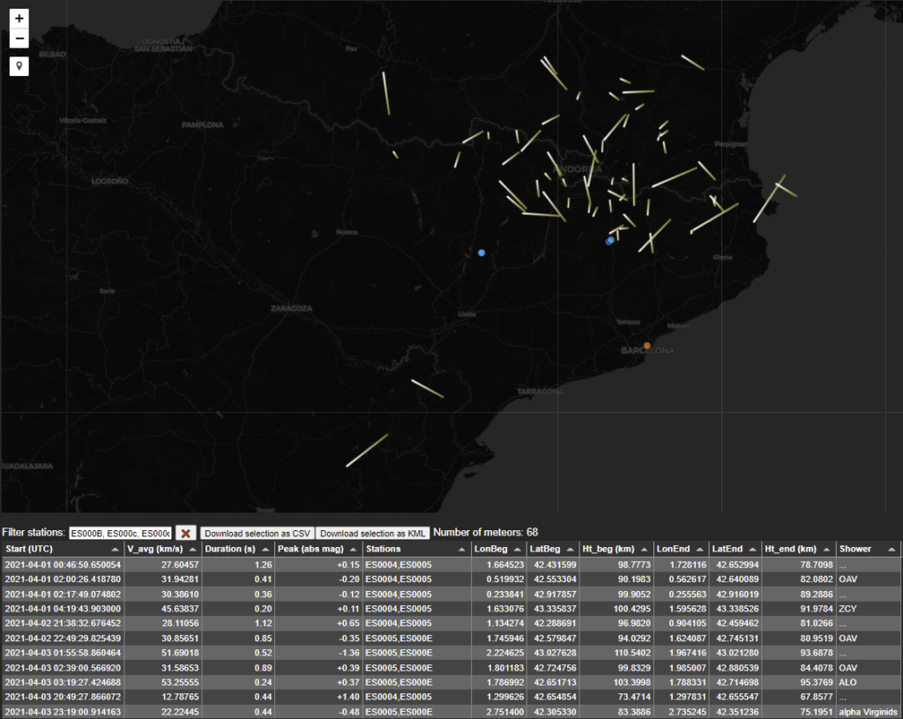This screenshot has width=903, height=719.
Task: Zoom out on the meteor map
Action: click(x=19, y=39)
